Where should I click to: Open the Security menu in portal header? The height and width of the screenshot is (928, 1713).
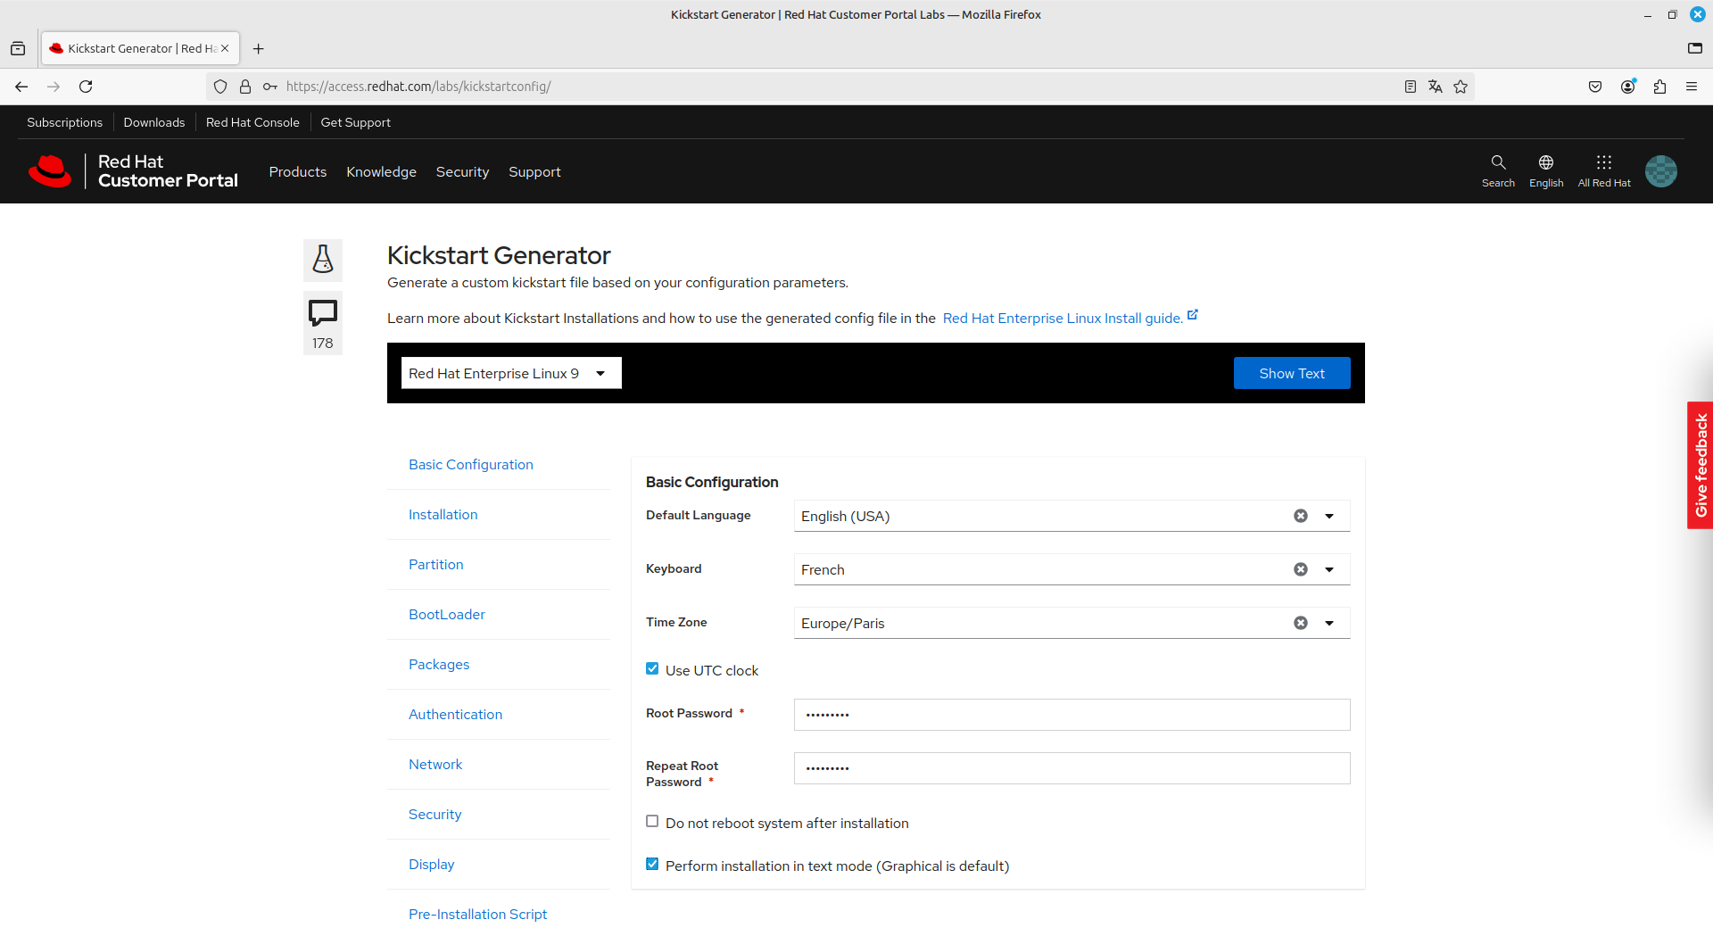pyautogui.click(x=462, y=172)
